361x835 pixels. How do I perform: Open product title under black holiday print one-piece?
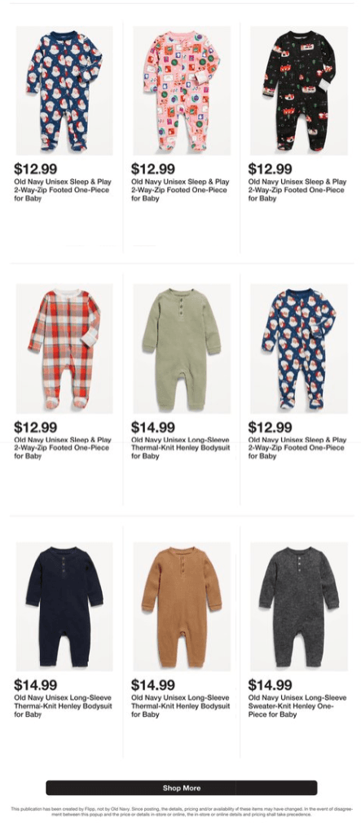pos(297,190)
